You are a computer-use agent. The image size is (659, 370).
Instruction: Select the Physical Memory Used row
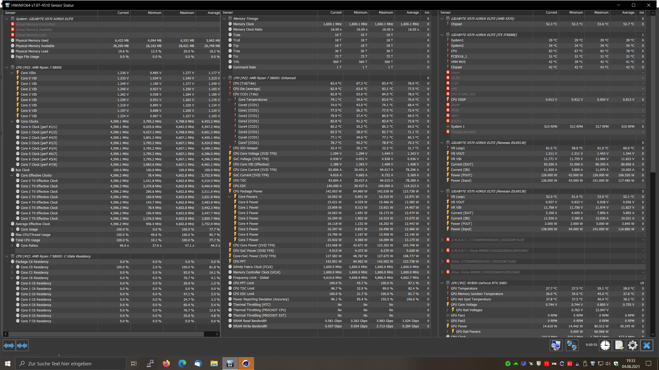[112, 40]
